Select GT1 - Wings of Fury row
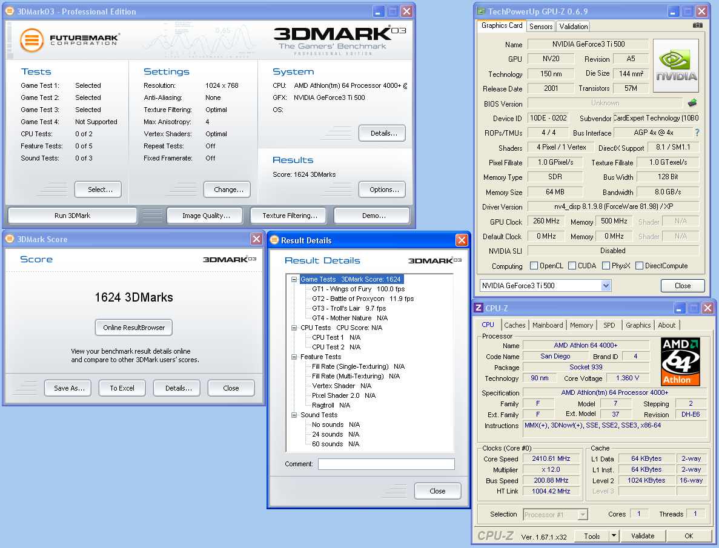The width and height of the screenshot is (719, 548). (358, 289)
